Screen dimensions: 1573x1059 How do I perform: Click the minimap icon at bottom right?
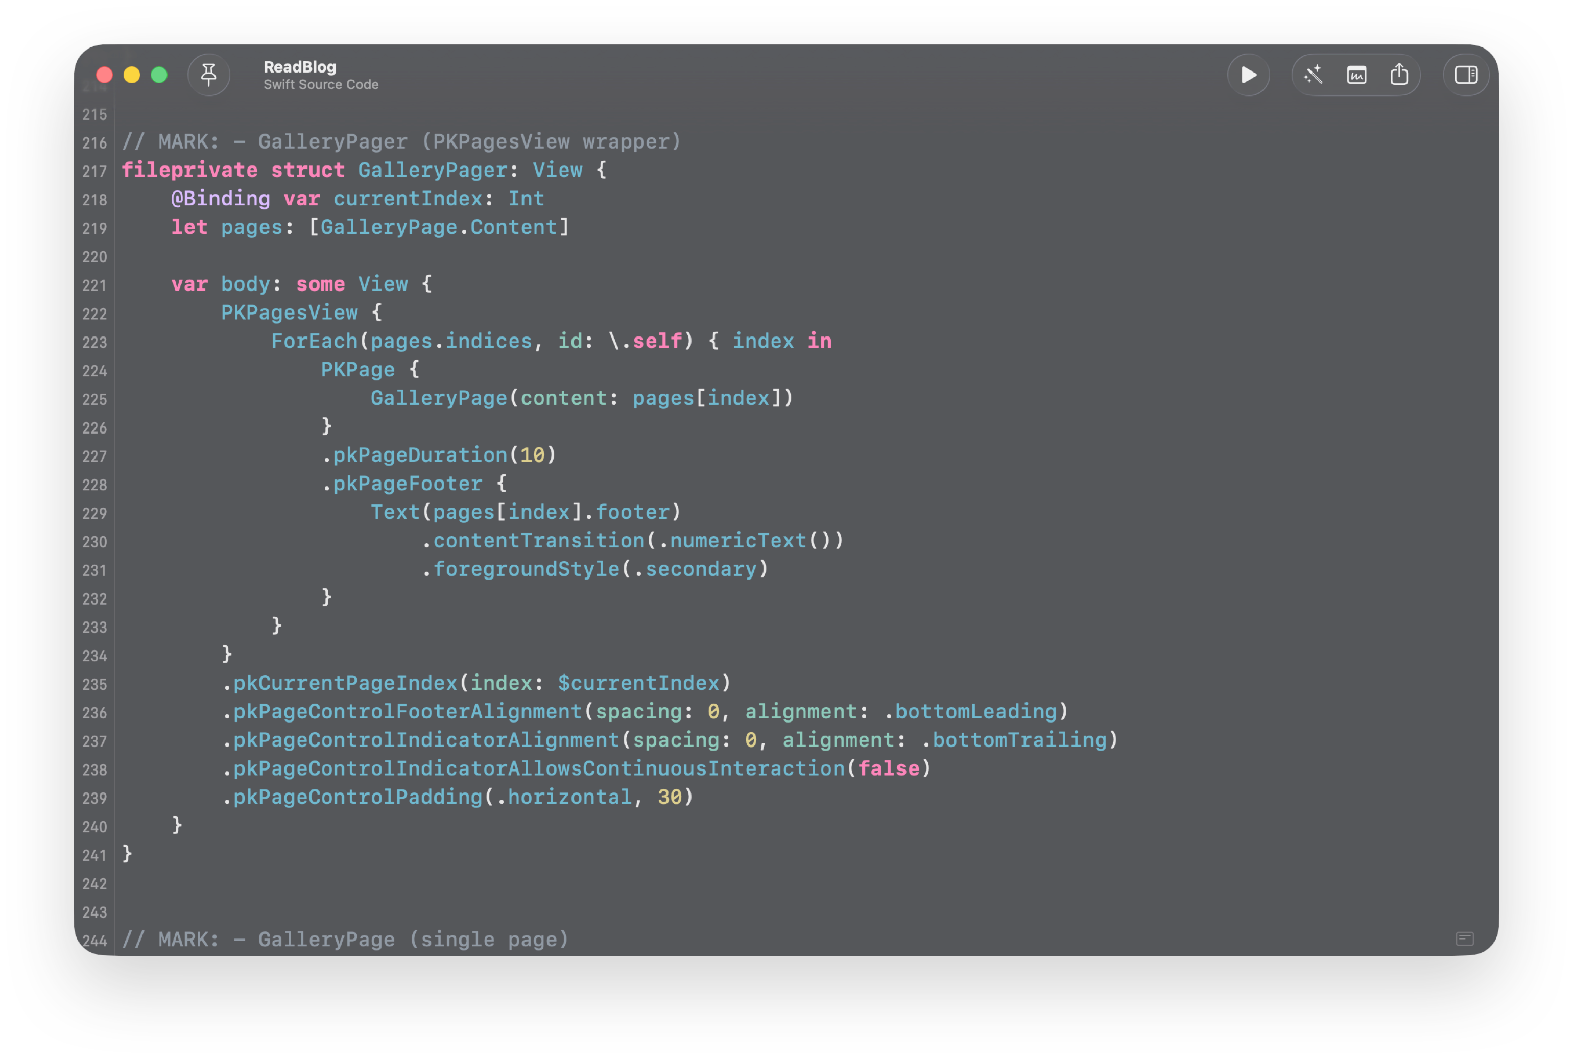(1464, 939)
